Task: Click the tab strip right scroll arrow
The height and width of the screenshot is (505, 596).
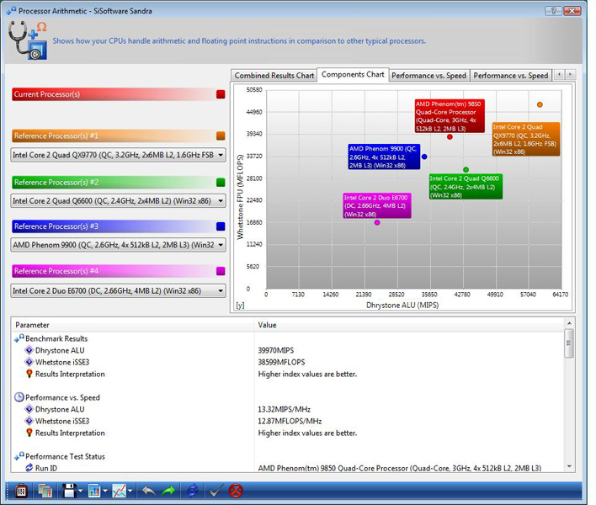Action: click(570, 74)
